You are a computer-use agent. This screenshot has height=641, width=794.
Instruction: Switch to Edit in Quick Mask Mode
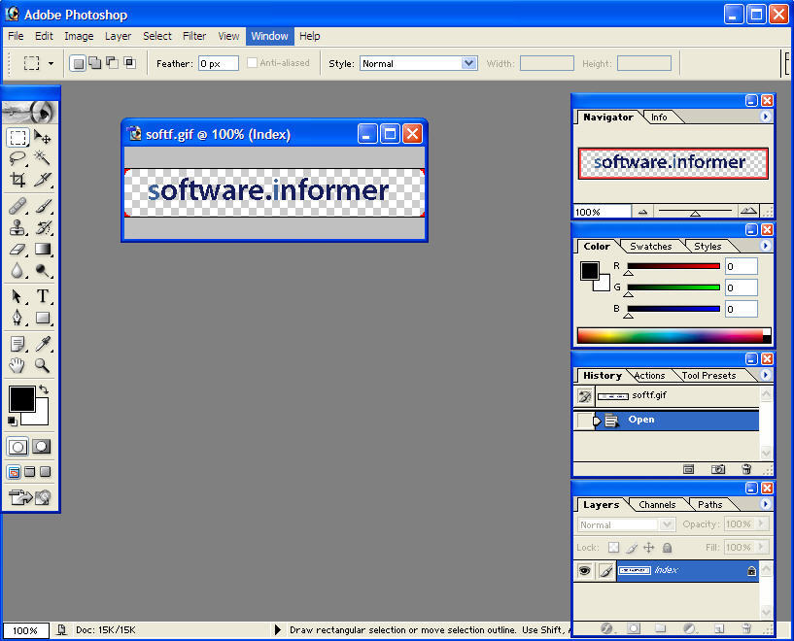pos(42,447)
